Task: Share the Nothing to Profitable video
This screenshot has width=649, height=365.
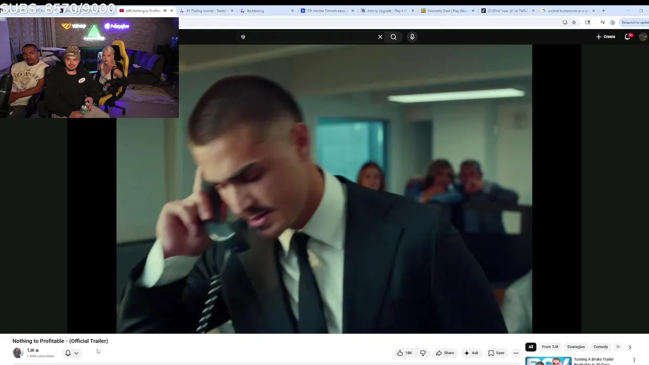Action: tap(445, 353)
